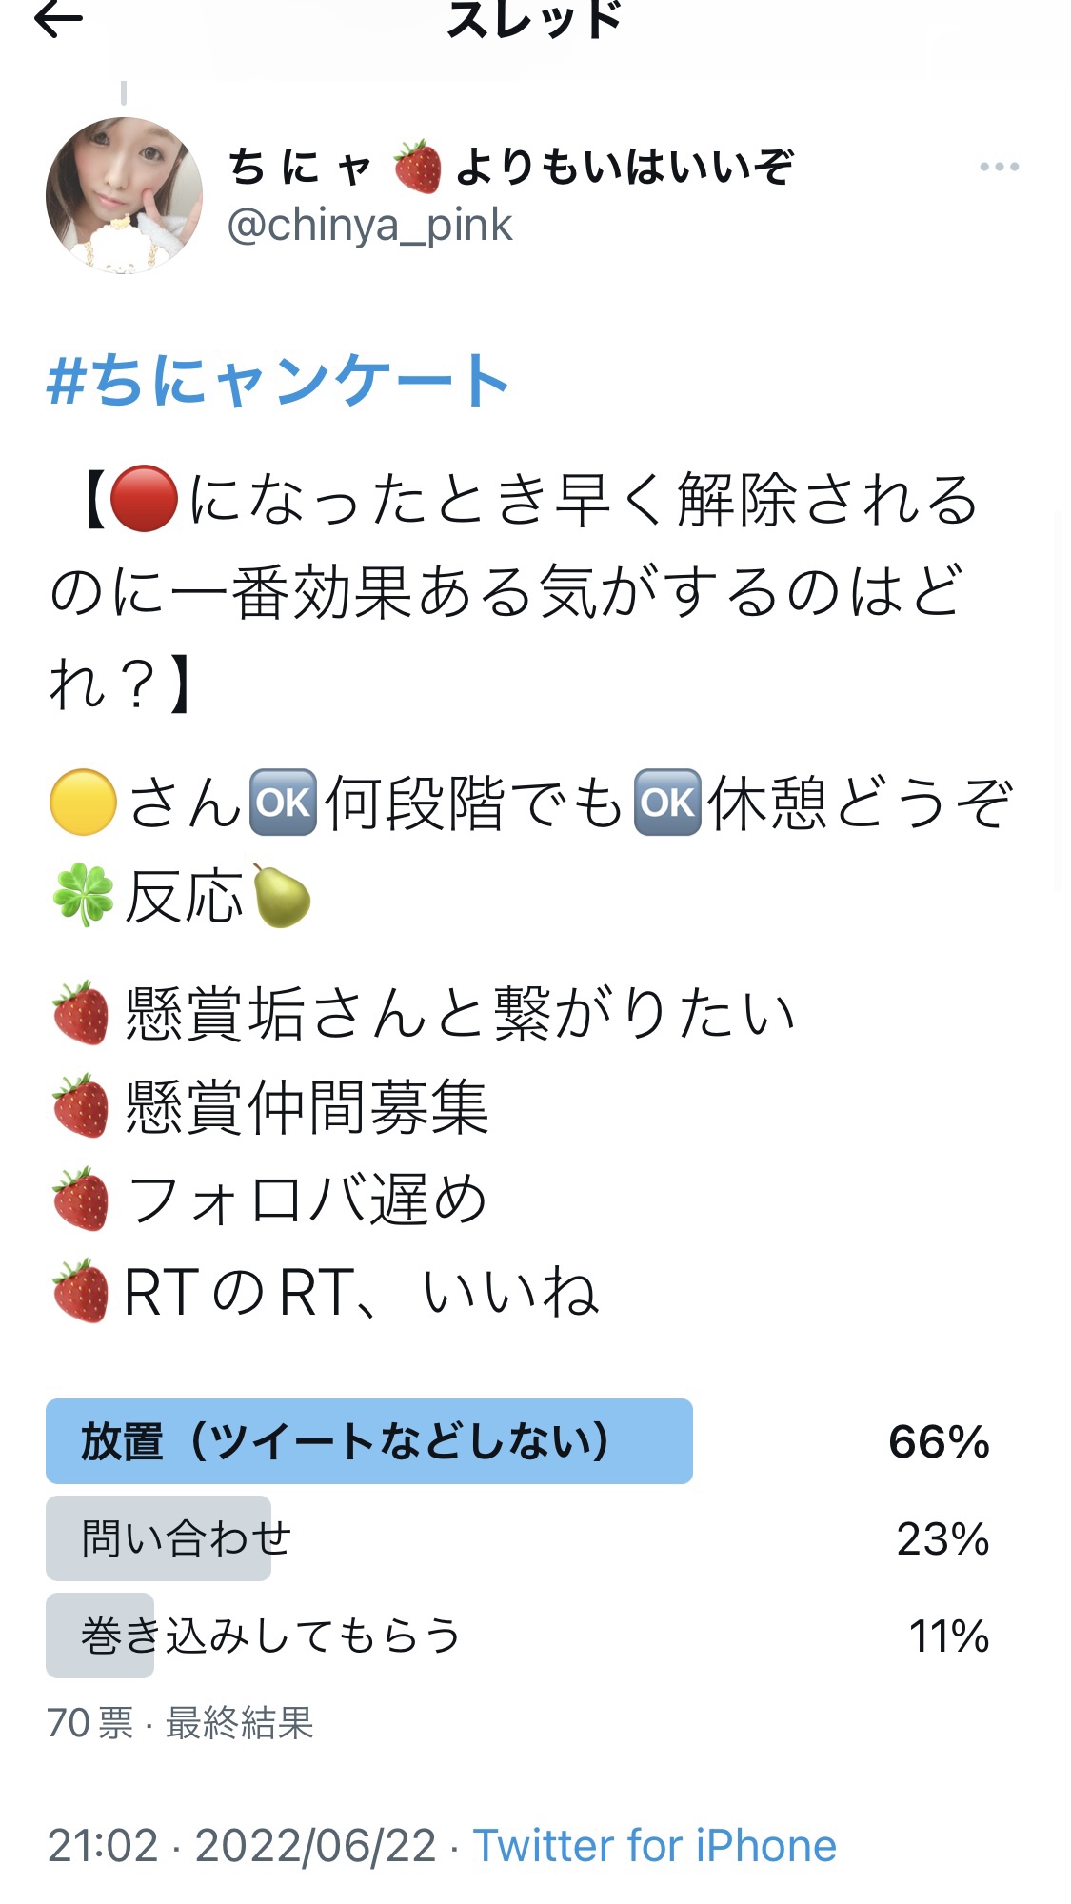Open the #ちにャンケート hashtag link
Viewport: 1071px width, 1904px height.
(x=277, y=380)
